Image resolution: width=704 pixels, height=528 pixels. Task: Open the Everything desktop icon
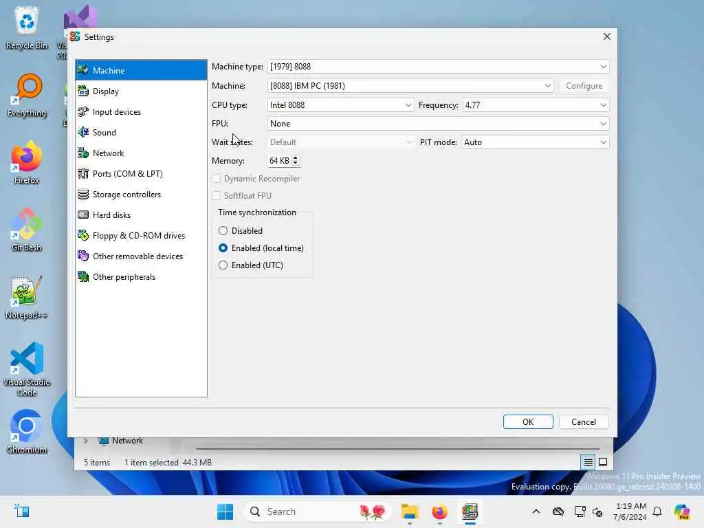[x=27, y=95]
